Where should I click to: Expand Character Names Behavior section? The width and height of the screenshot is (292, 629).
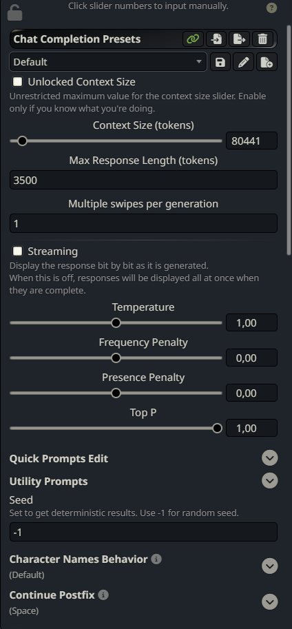tap(270, 566)
